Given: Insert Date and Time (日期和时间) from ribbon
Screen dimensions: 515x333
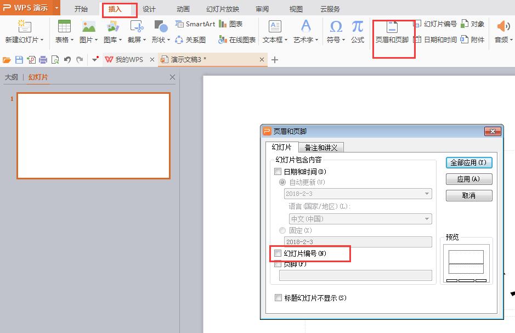Looking at the screenshot, I should click(x=435, y=39).
